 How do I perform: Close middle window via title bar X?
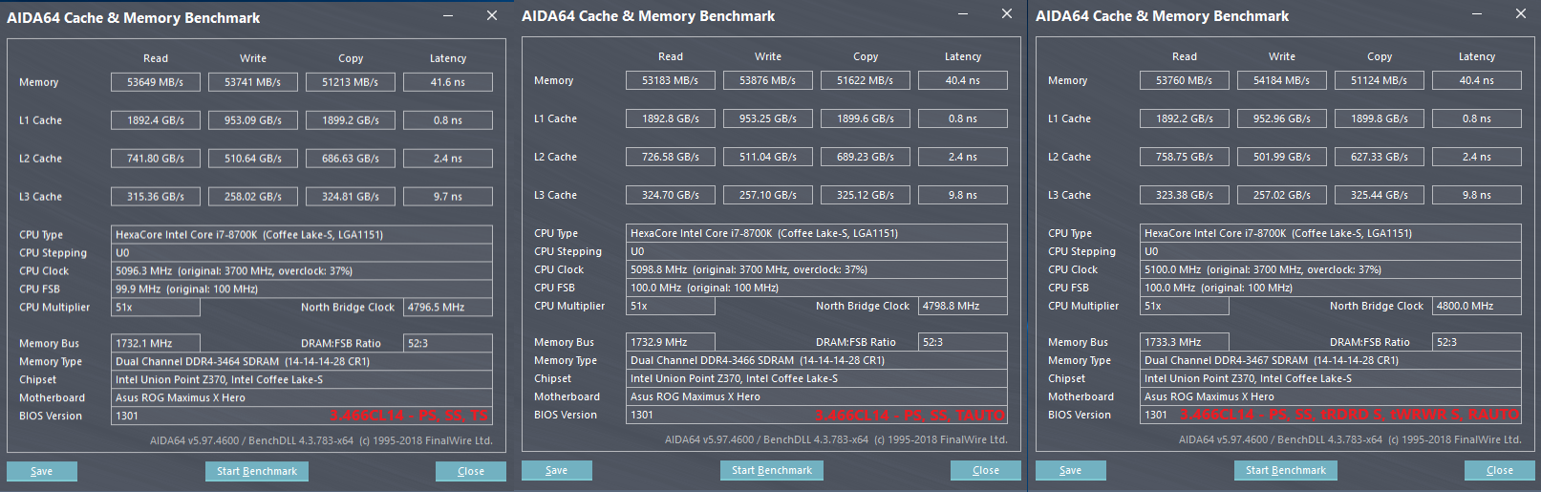(x=1007, y=14)
